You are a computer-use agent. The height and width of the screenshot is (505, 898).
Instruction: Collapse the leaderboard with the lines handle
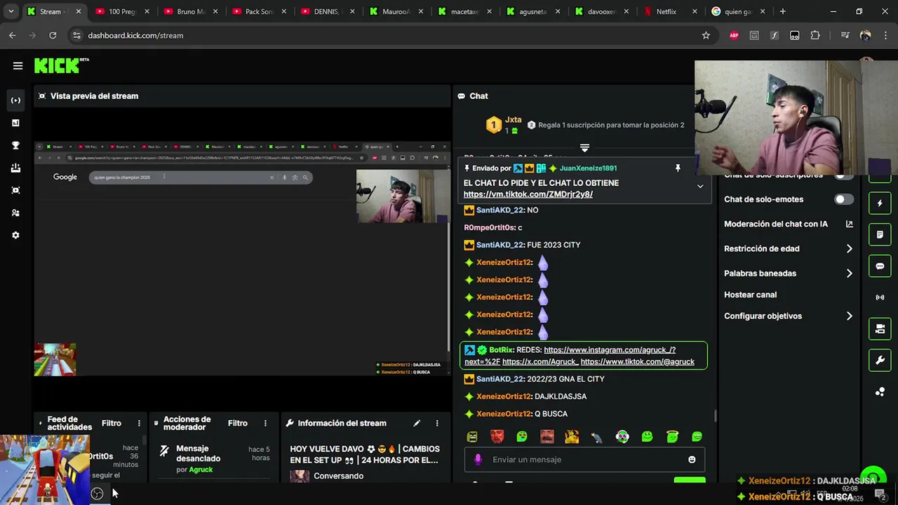pos(584,148)
